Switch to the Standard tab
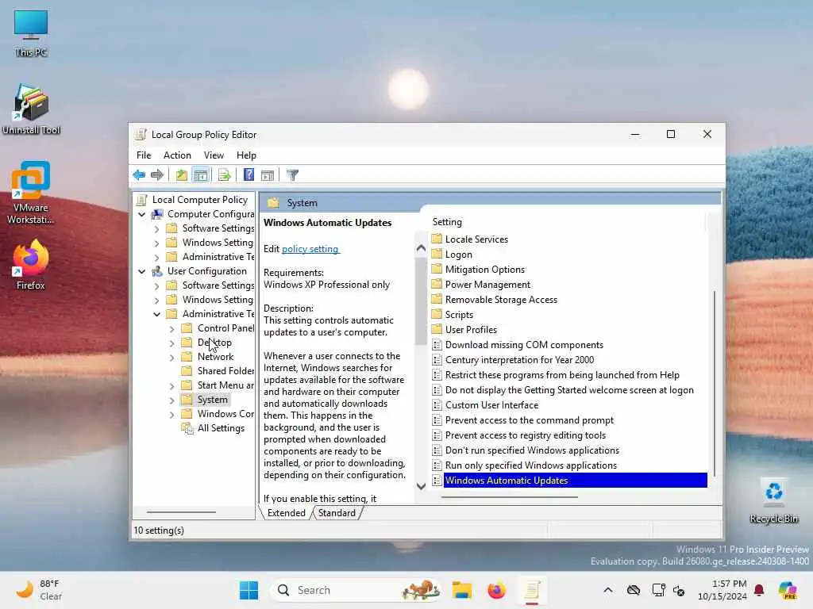813x609 pixels. point(337,513)
